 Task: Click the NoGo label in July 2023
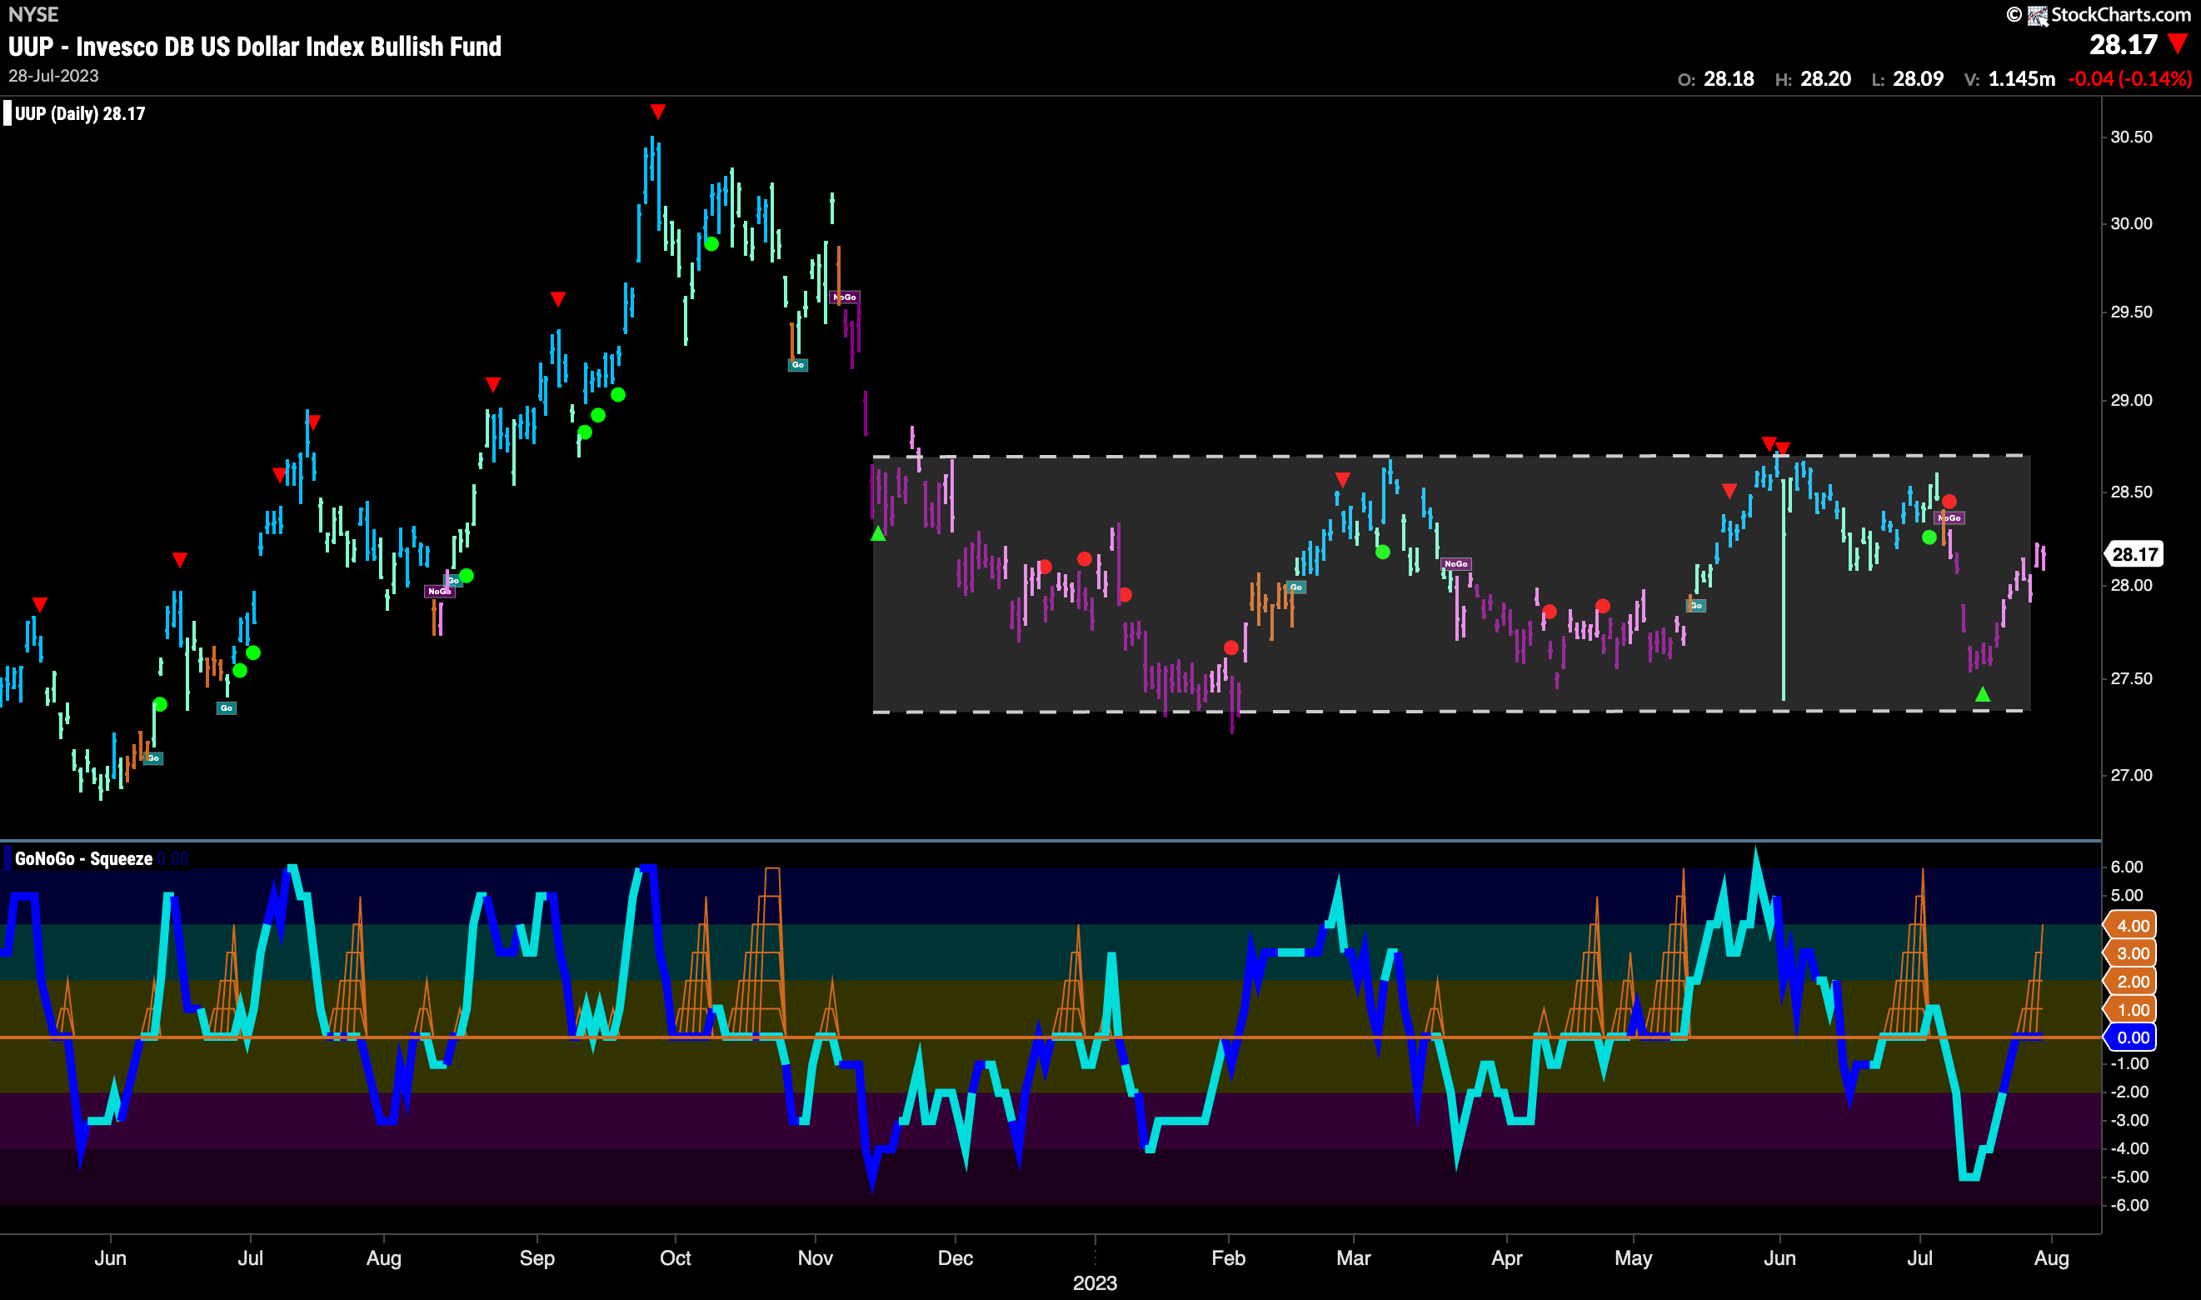pos(1949,518)
